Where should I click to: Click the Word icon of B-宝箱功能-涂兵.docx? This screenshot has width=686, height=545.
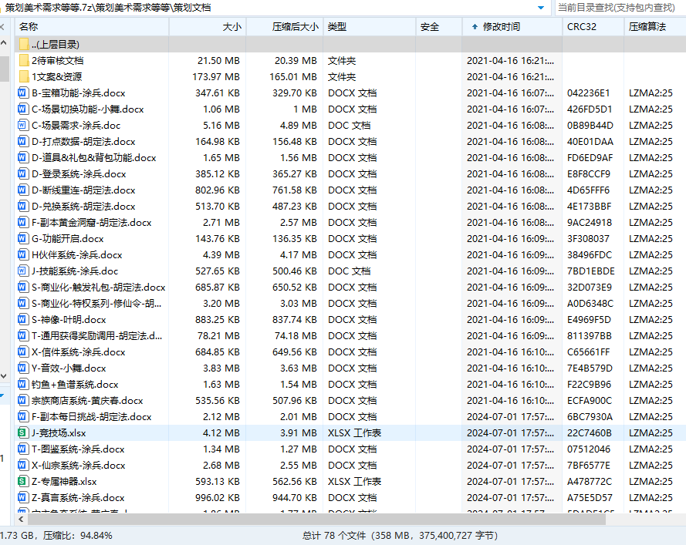click(x=24, y=93)
